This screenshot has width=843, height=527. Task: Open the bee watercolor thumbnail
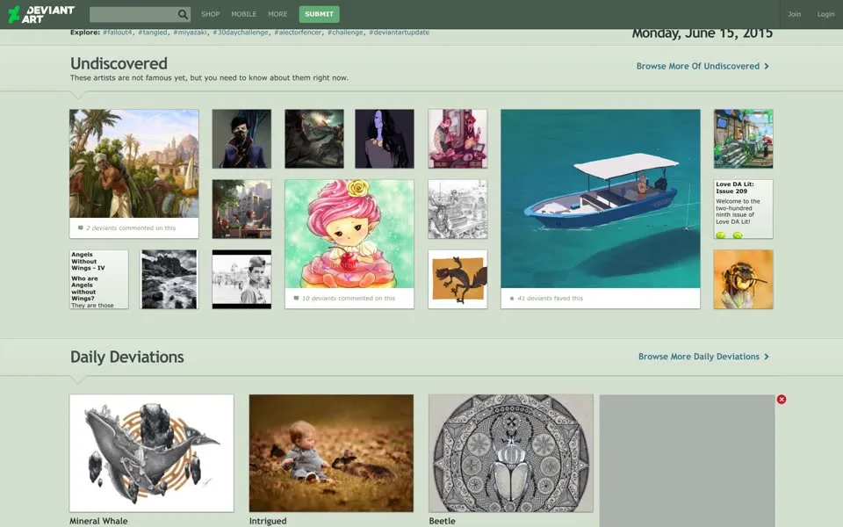point(743,279)
